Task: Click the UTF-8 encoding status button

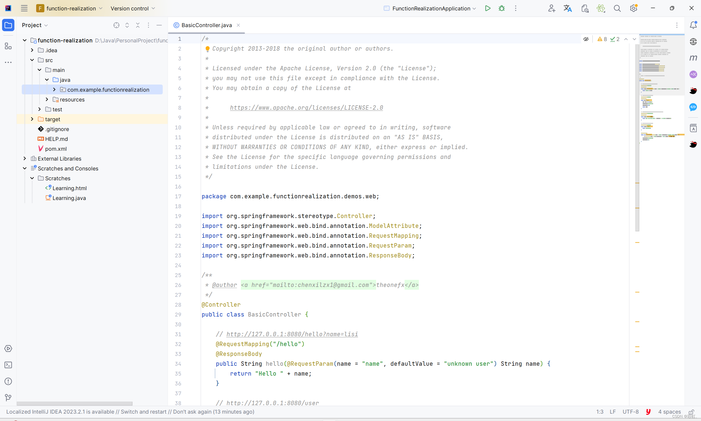Action: [x=630, y=412]
